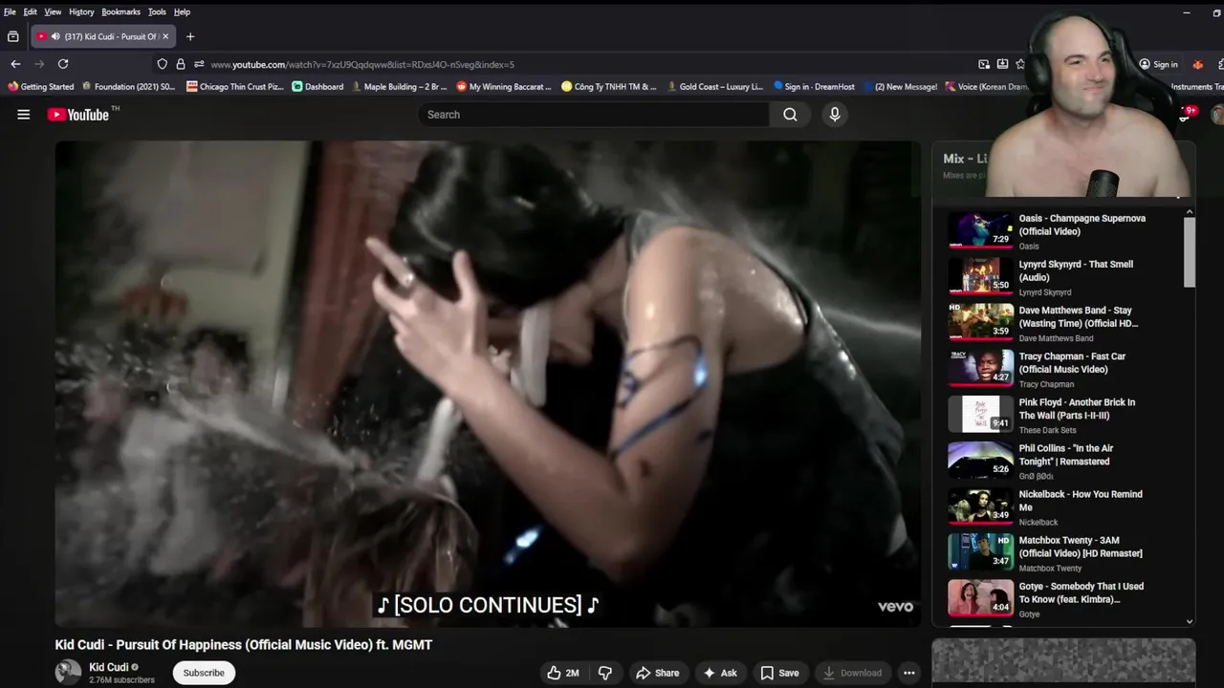
Task: Subscribe to Kid Cudi channel
Action: click(204, 673)
